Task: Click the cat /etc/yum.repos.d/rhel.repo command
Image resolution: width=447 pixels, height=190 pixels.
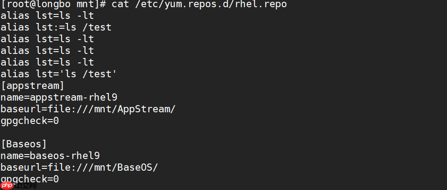Action: coord(199,4)
